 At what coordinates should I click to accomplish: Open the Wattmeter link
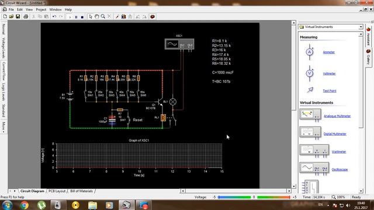[x=339, y=152]
